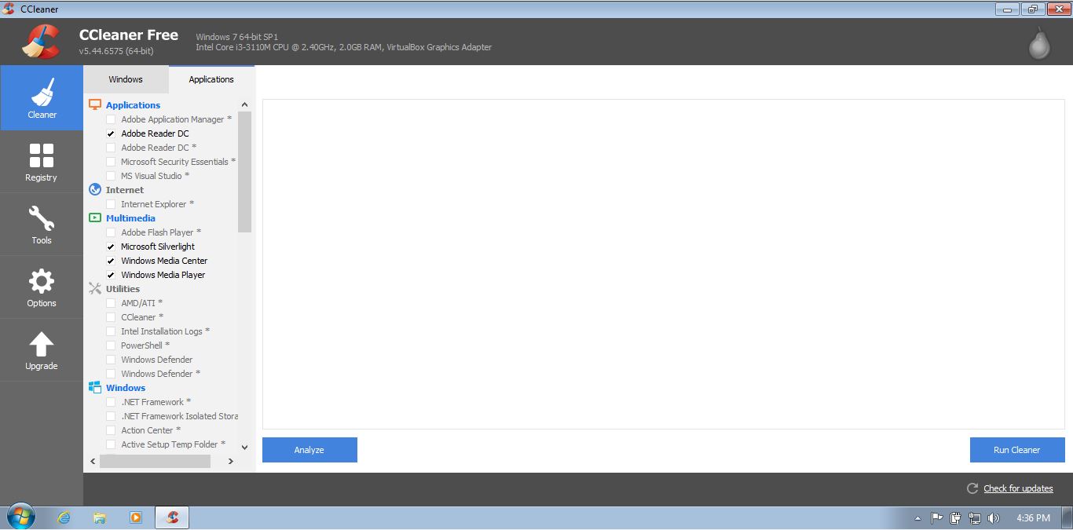The width and height of the screenshot is (1073, 530).
Task: Click the Check for updates link
Action: [x=1018, y=488]
